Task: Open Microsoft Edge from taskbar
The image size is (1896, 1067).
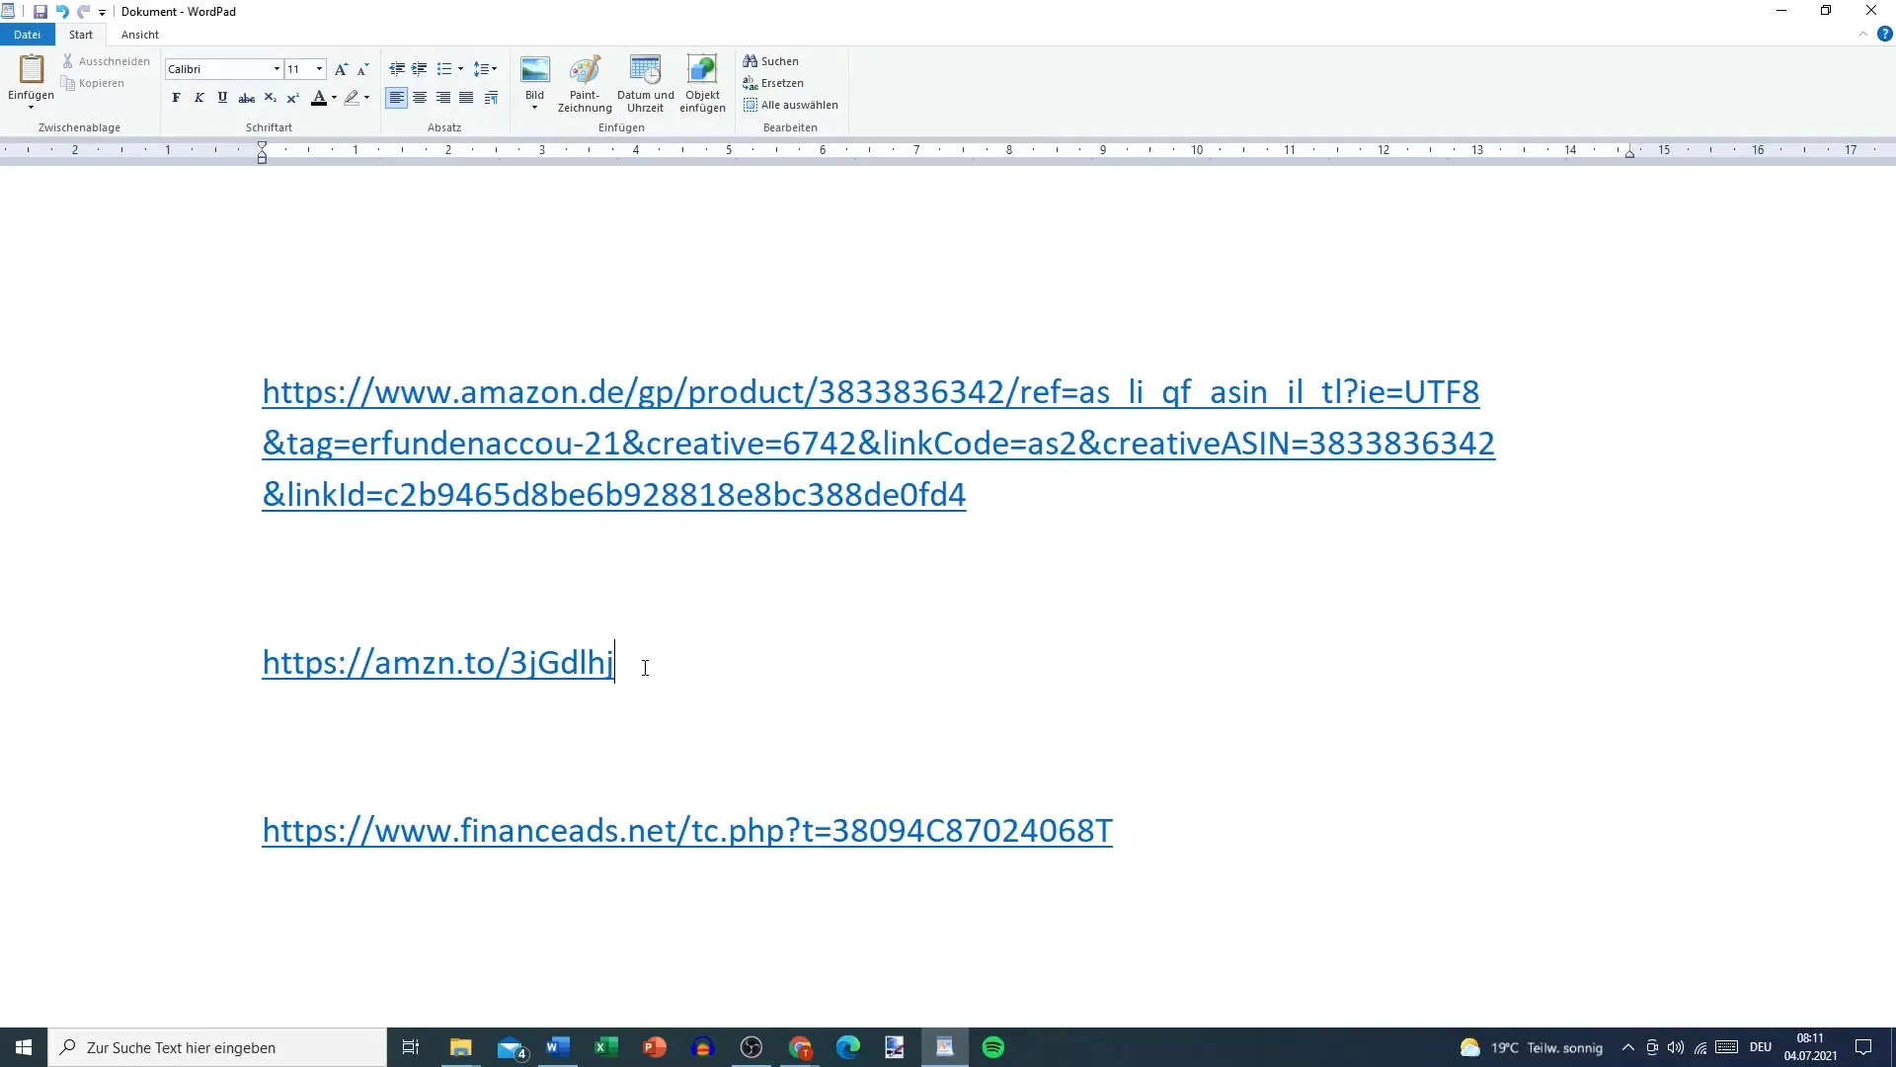Action: (848, 1047)
